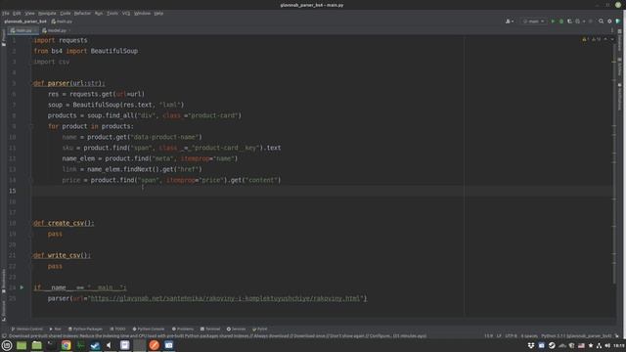
Task: Open the VCS menu
Action: (x=126, y=13)
